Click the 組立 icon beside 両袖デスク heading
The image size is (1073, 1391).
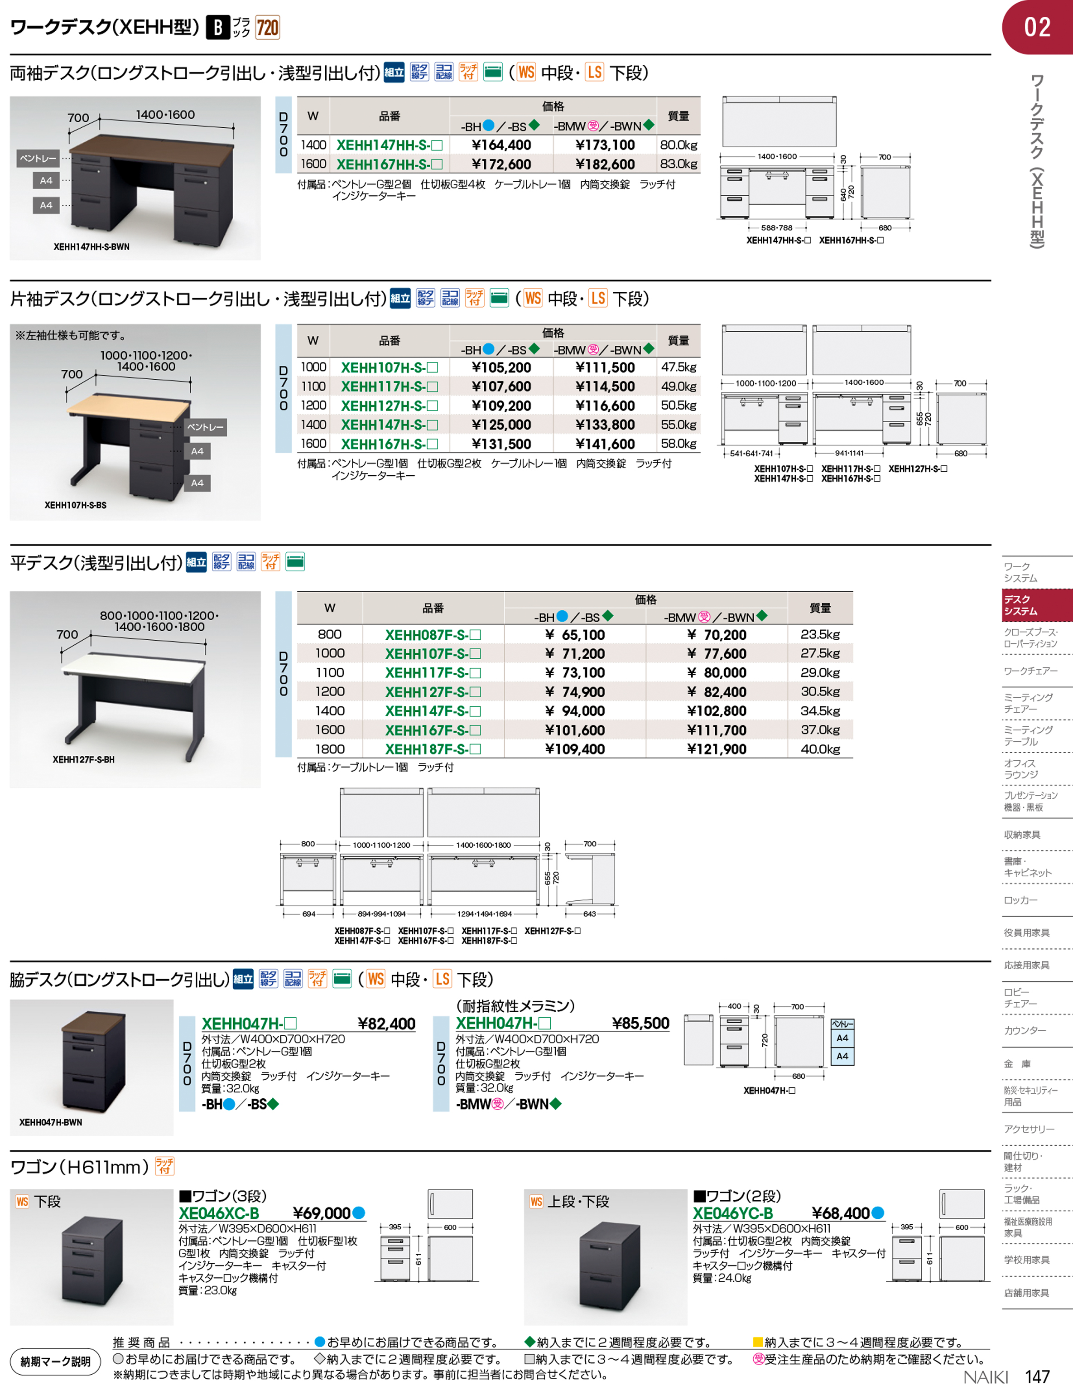pos(394,72)
